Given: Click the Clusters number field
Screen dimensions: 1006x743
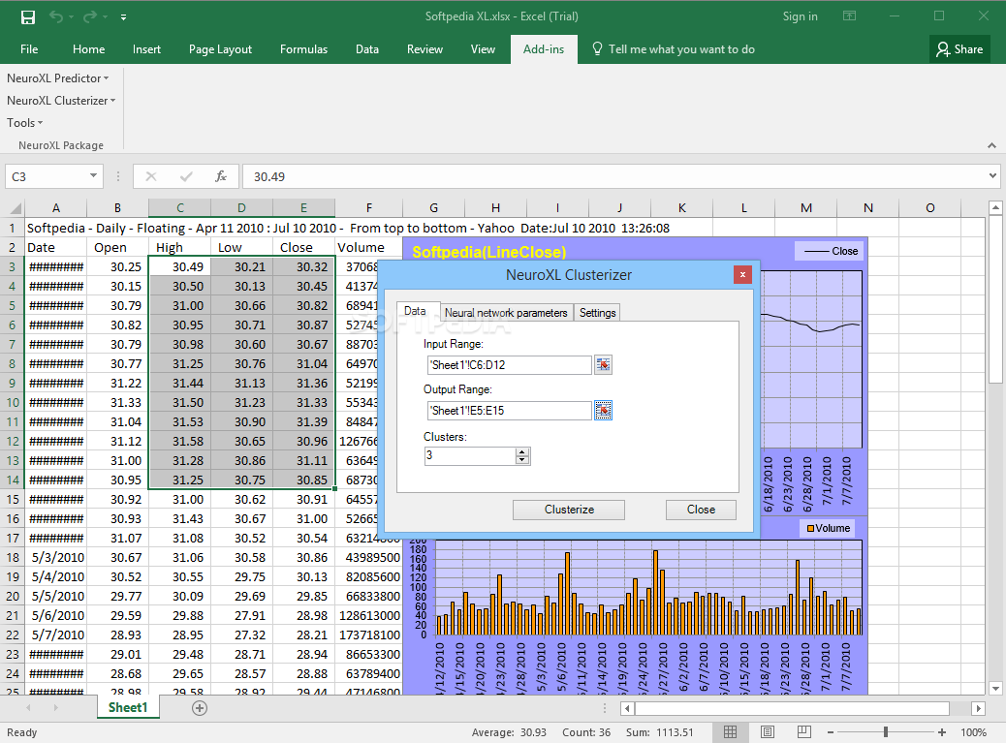Looking at the screenshot, I should (x=470, y=456).
